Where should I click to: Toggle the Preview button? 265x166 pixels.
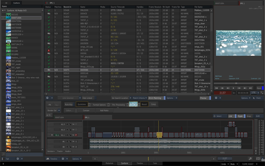(205, 98)
